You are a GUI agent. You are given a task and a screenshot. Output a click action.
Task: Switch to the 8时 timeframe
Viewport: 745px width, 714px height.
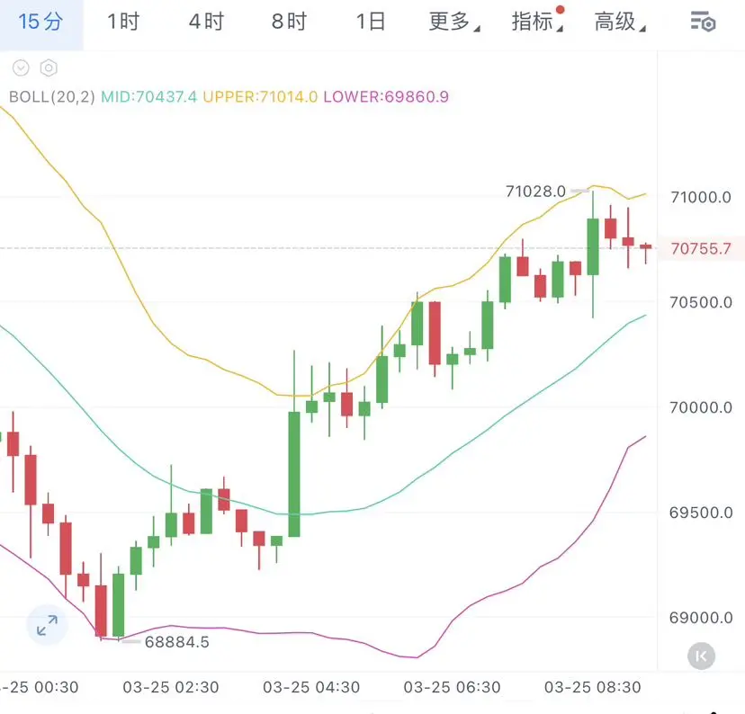tap(289, 22)
